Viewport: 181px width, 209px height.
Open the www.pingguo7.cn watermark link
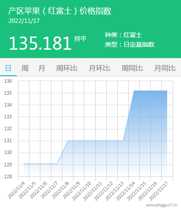tap(161, 205)
